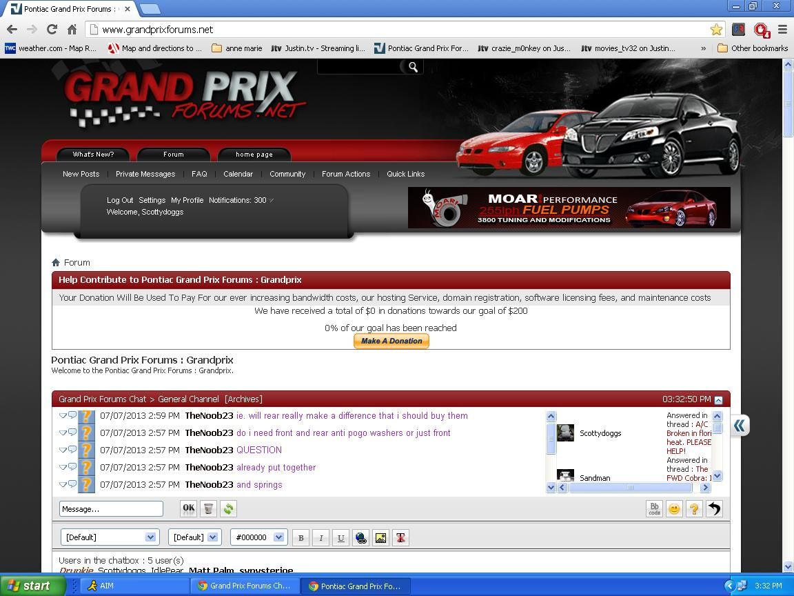The image size is (794, 596).
Task: Open the #000000 color dropdown
Action: (258, 537)
